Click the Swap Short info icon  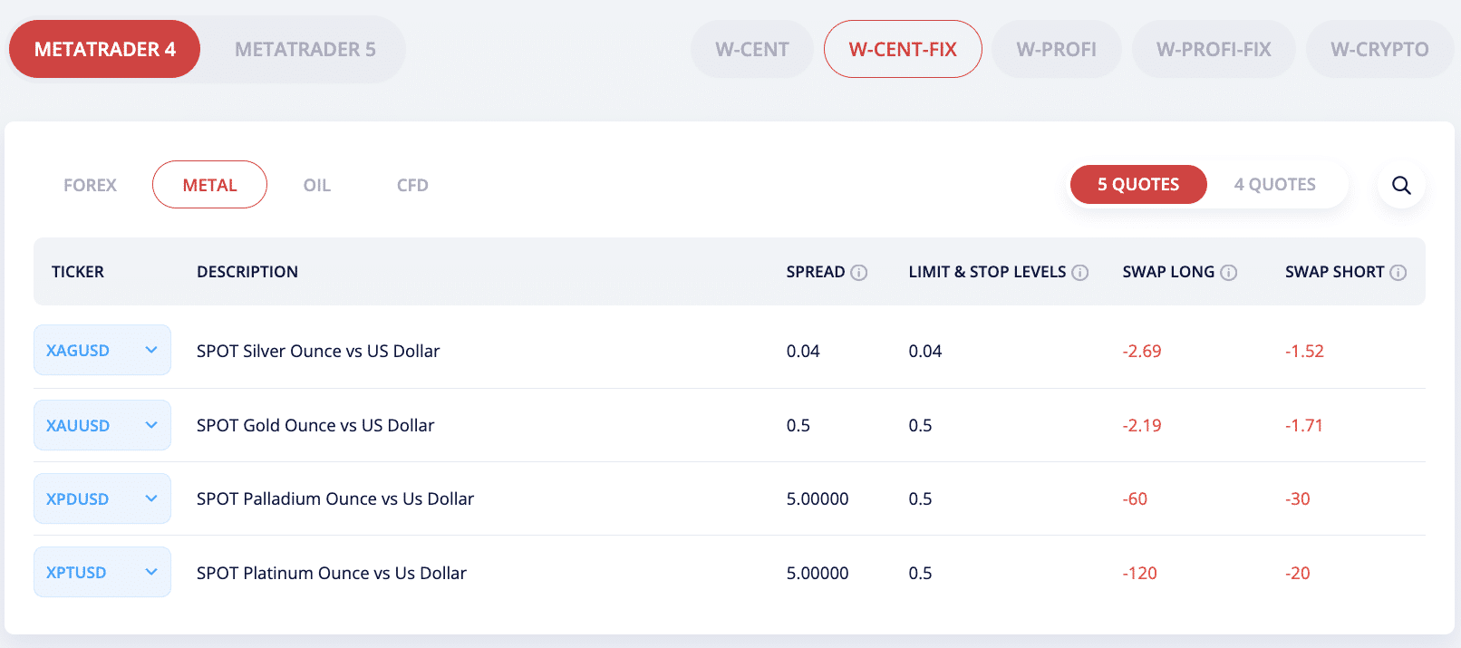coord(1398,272)
